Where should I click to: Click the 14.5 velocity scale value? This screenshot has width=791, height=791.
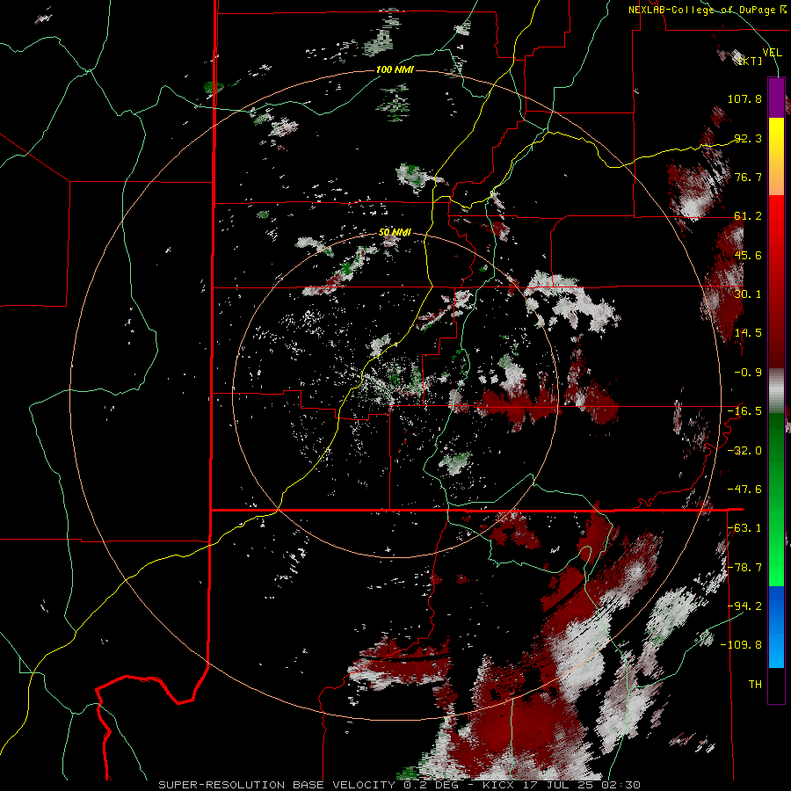(748, 332)
